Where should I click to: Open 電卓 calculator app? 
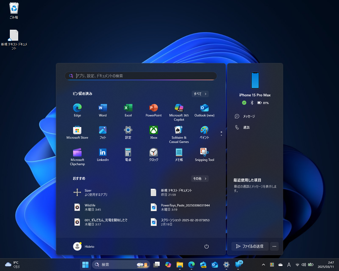(128, 155)
